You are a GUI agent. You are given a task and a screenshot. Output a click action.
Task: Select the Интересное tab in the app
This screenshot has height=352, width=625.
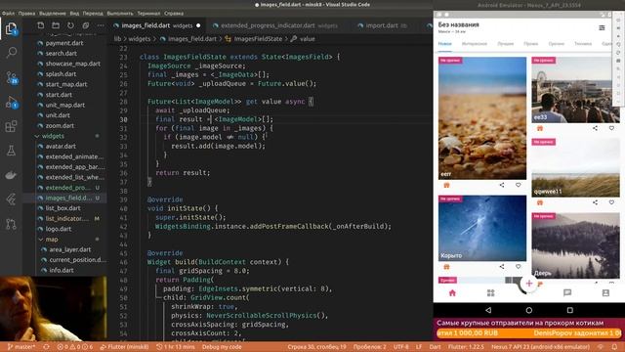[475, 44]
